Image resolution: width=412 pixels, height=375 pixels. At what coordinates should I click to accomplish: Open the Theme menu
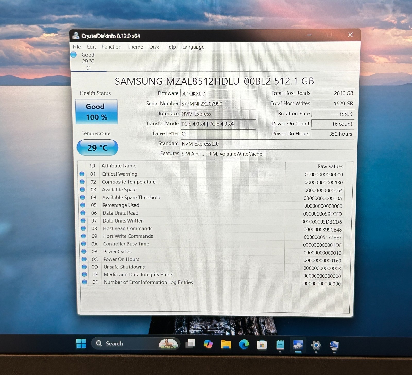click(135, 47)
